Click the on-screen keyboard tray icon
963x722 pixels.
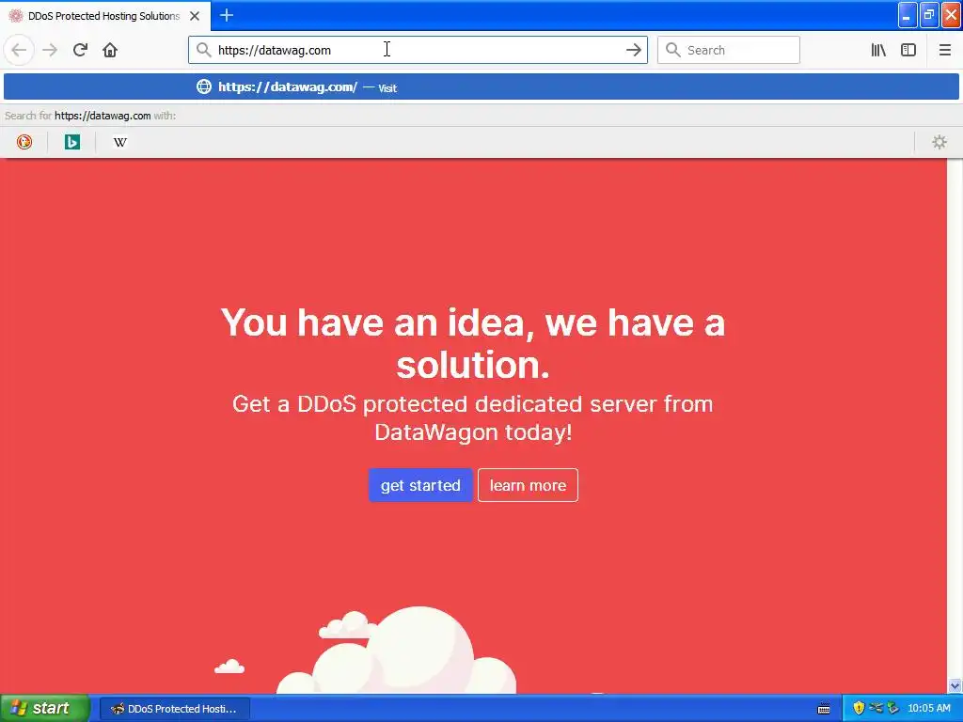tap(824, 709)
